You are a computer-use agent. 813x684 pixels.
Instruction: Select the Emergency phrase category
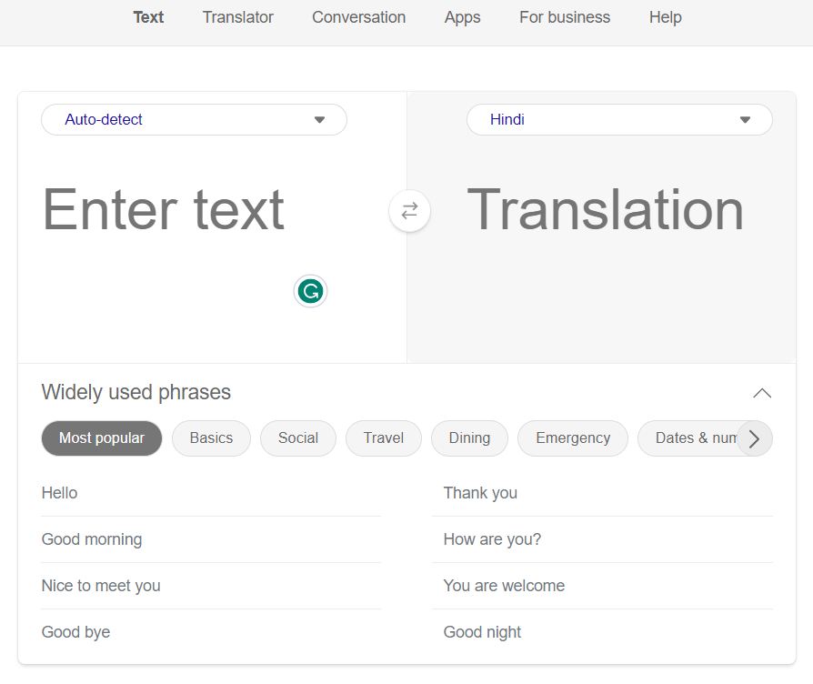pos(573,438)
